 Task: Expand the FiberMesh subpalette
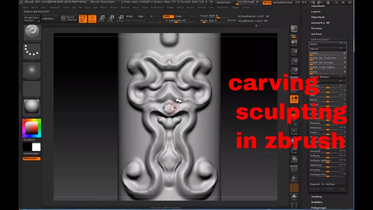click(x=318, y=17)
